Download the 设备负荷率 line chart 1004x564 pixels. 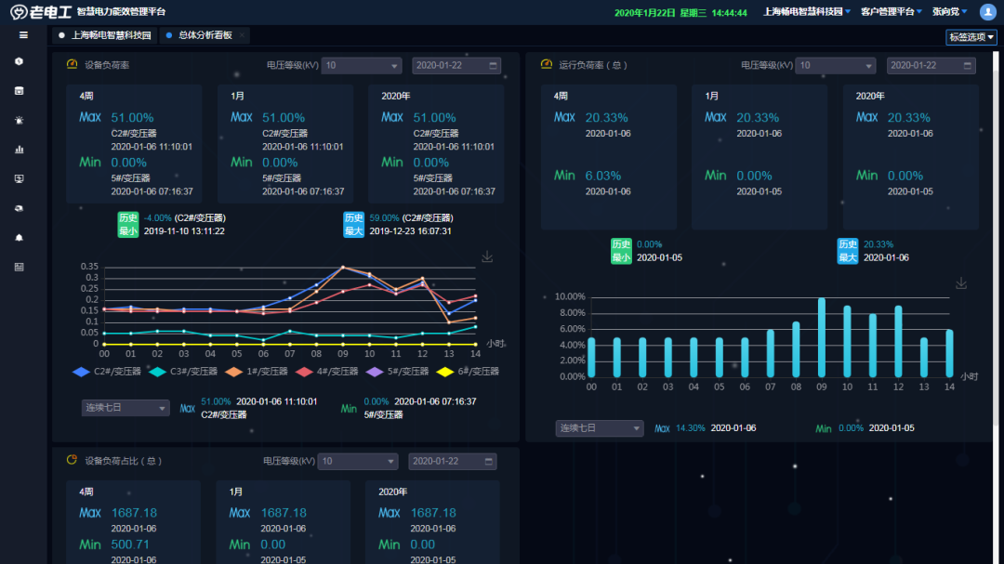pyautogui.click(x=487, y=257)
